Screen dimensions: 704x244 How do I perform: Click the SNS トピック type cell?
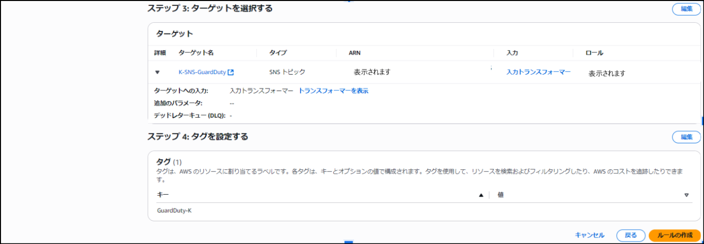pos(287,72)
